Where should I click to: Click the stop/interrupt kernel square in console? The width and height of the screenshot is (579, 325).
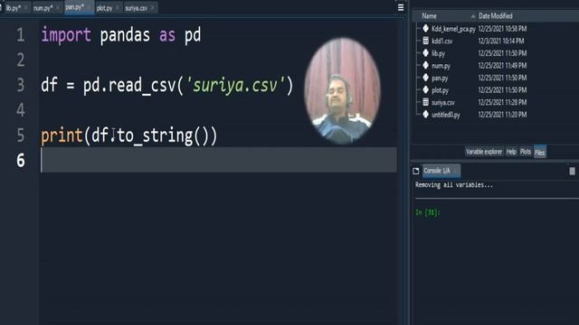572,171
